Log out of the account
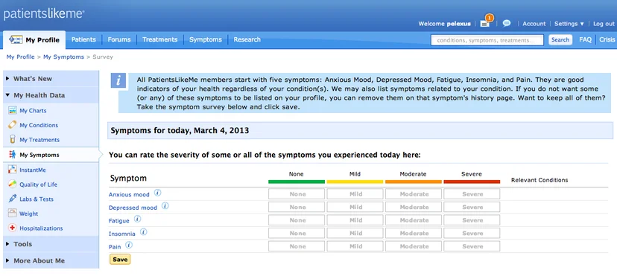 click(x=604, y=24)
